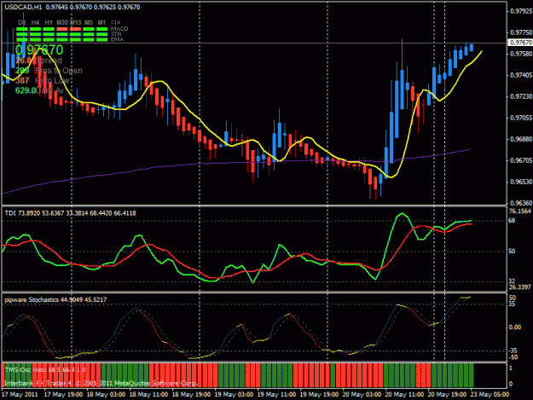Image resolution: width=533 pixels, height=400 pixels.
Task: Click the -50 level on Stochastics scale
Action: tap(513, 357)
